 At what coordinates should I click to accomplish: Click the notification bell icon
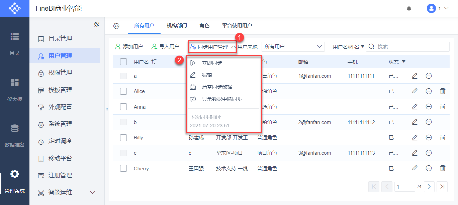409,8
